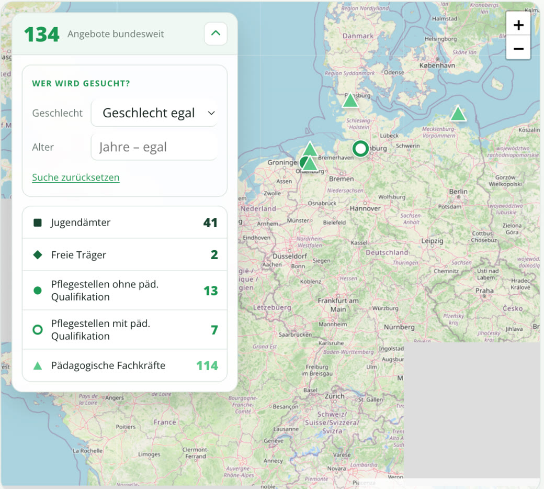The image size is (544, 489).
Task: Click the Pädagogische Fachkräfte triangle legend icon
Action: click(x=38, y=366)
